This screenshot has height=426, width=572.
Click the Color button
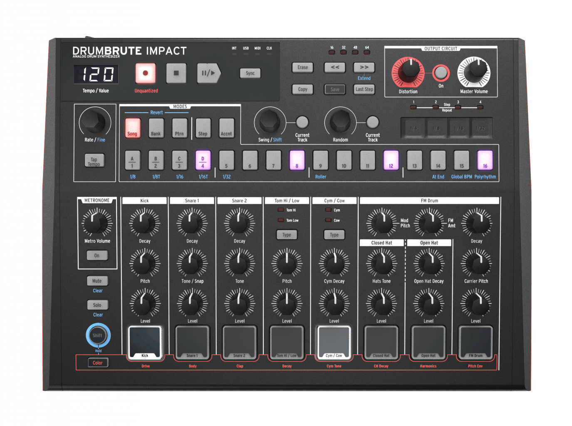[x=98, y=363]
